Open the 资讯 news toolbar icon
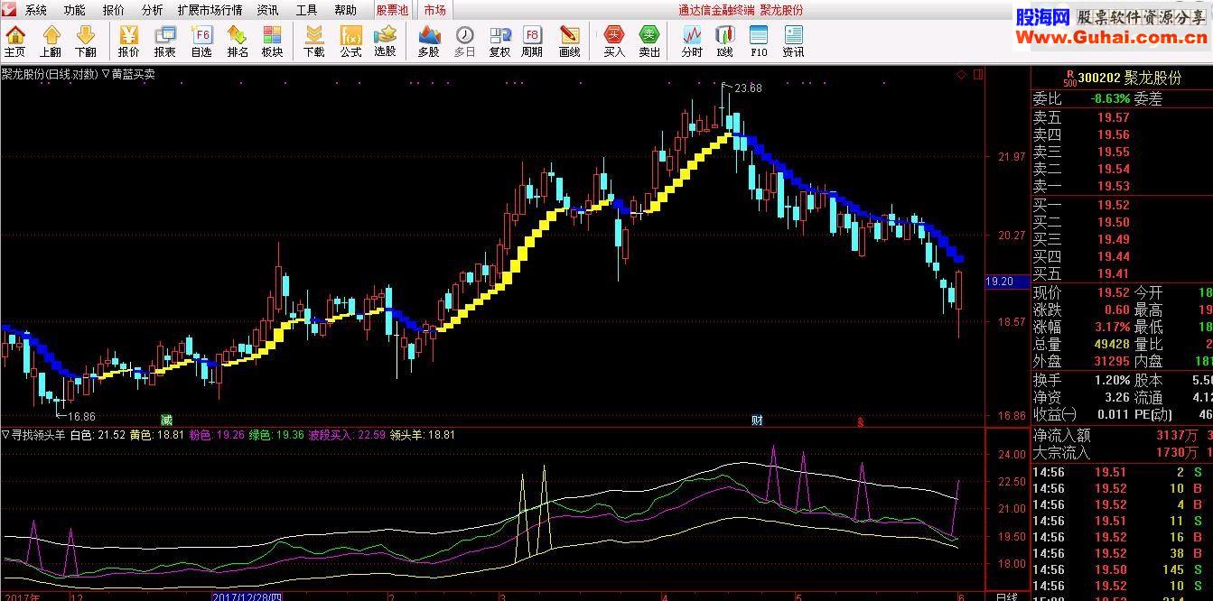1213x601 pixels. tap(794, 42)
